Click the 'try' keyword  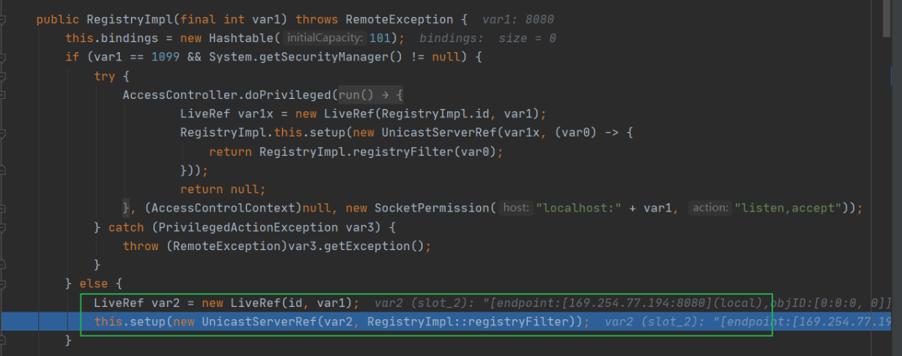point(104,76)
